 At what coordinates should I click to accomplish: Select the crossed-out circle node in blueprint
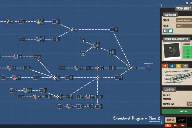(x=94, y=46)
